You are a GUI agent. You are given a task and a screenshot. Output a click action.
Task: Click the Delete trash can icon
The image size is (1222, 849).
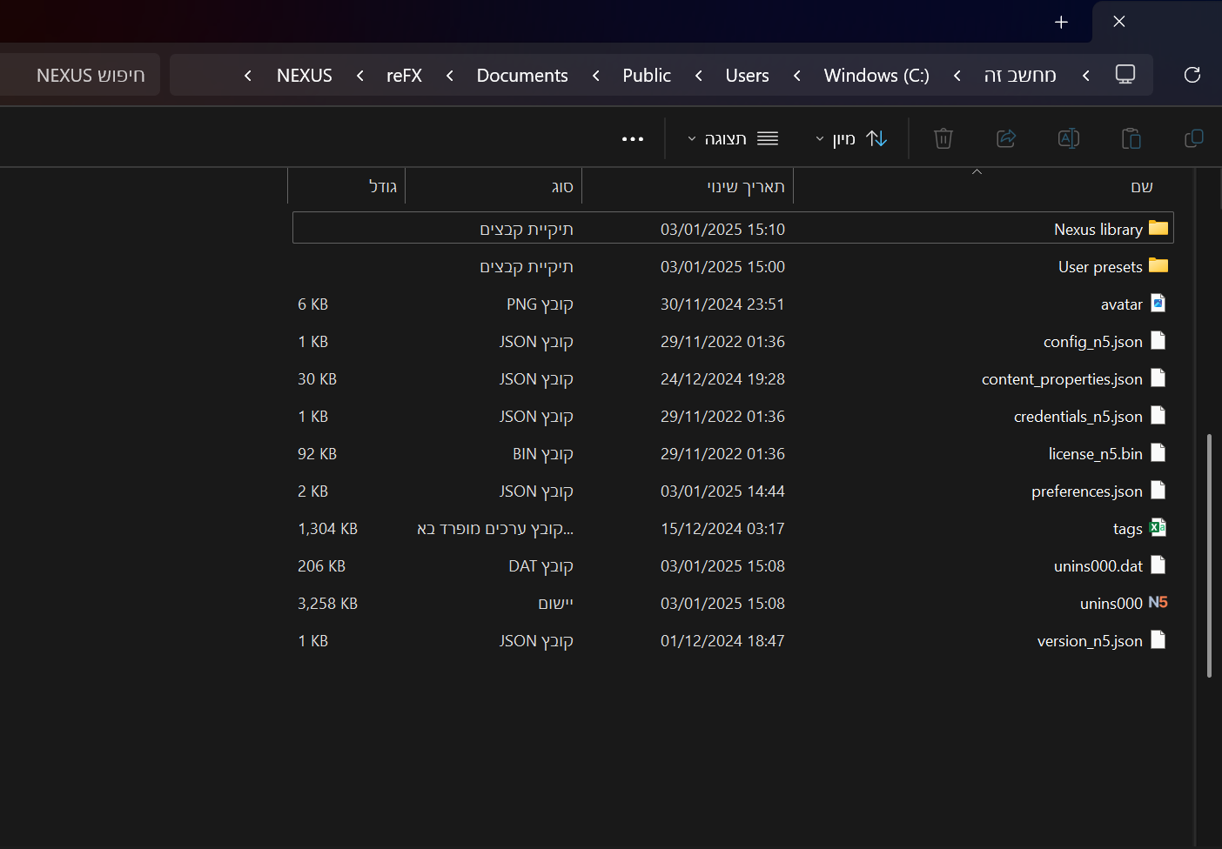(943, 138)
